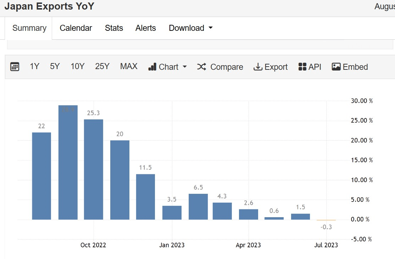Switch to the Calendar tab
Viewport: 395px width, 259px height.
click(x=76, y=28)
